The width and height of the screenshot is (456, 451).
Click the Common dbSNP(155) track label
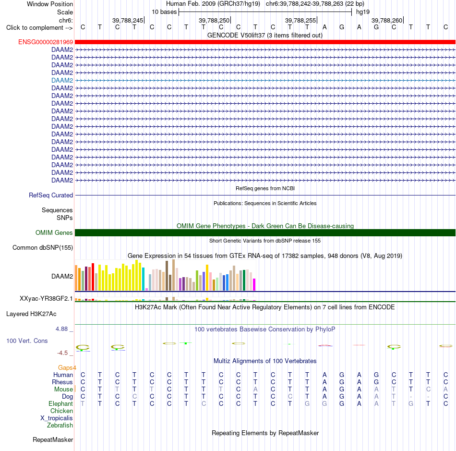pyautogui.click(x=43, y=248)
